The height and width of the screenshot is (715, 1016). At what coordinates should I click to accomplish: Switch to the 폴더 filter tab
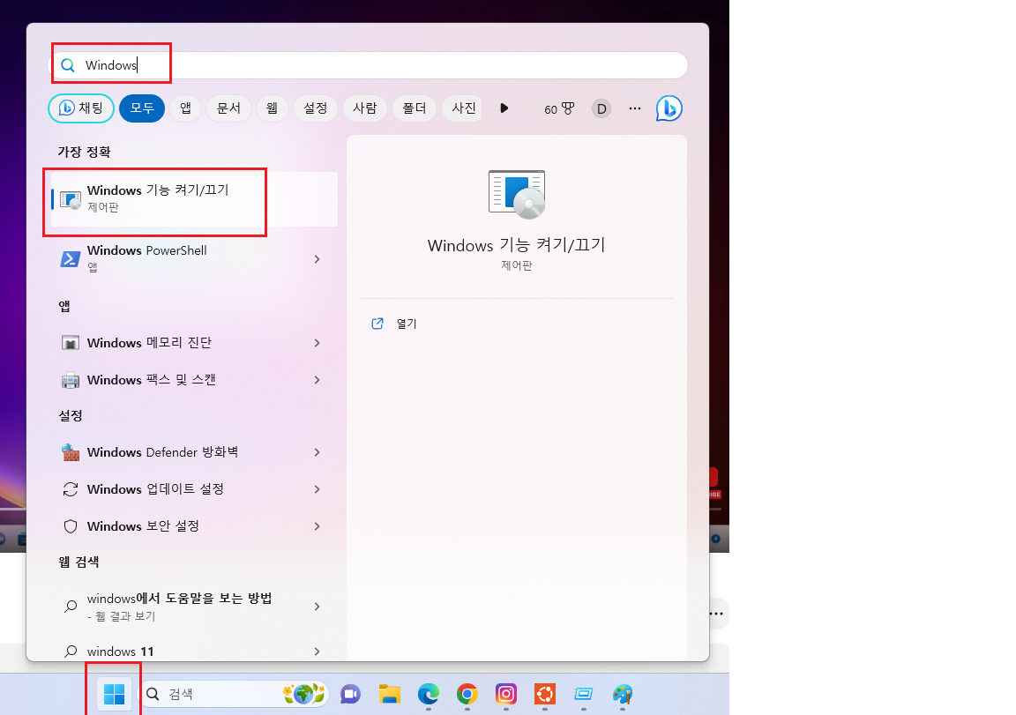click(414, 108)
